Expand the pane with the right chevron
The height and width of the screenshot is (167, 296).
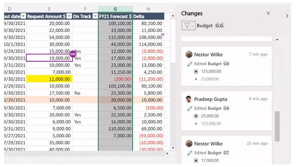click(287, 16)
